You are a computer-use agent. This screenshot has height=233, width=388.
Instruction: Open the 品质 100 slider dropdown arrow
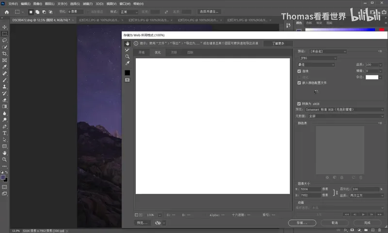click(x=380, y=65)
